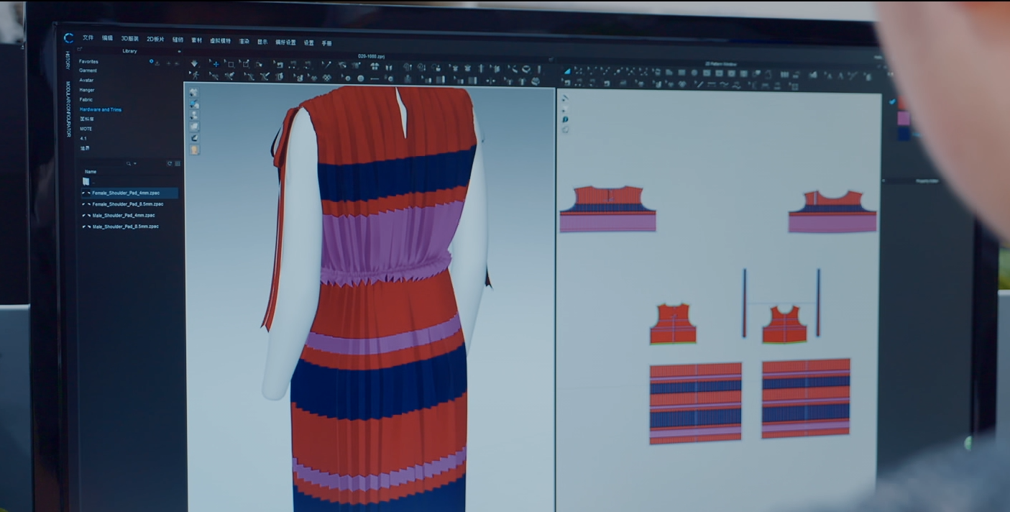Open the Hardware and Trims library folder

[x=100, y=110]
